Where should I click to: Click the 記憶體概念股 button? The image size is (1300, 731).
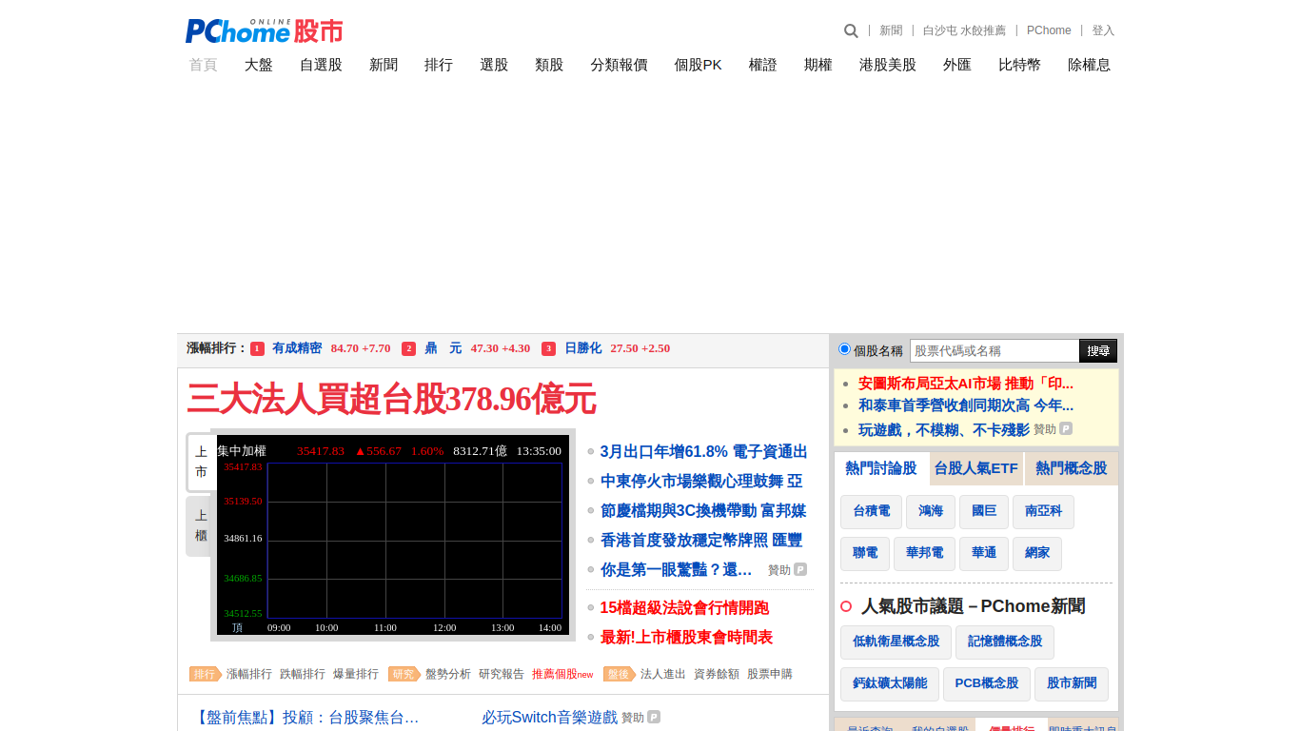coord(1005,642)
